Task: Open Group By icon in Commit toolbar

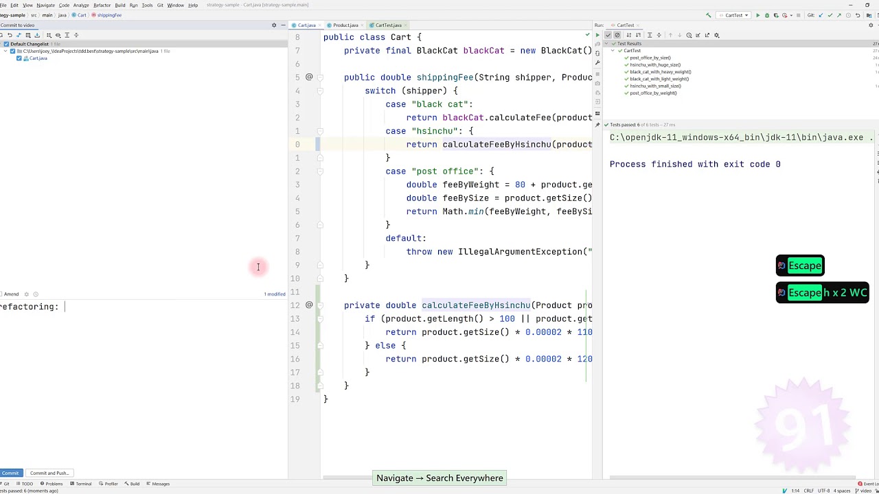Action: [x=49, y=35]
